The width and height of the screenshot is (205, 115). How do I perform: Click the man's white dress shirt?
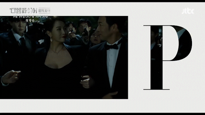pyautogui.click(x=111, y=63)
